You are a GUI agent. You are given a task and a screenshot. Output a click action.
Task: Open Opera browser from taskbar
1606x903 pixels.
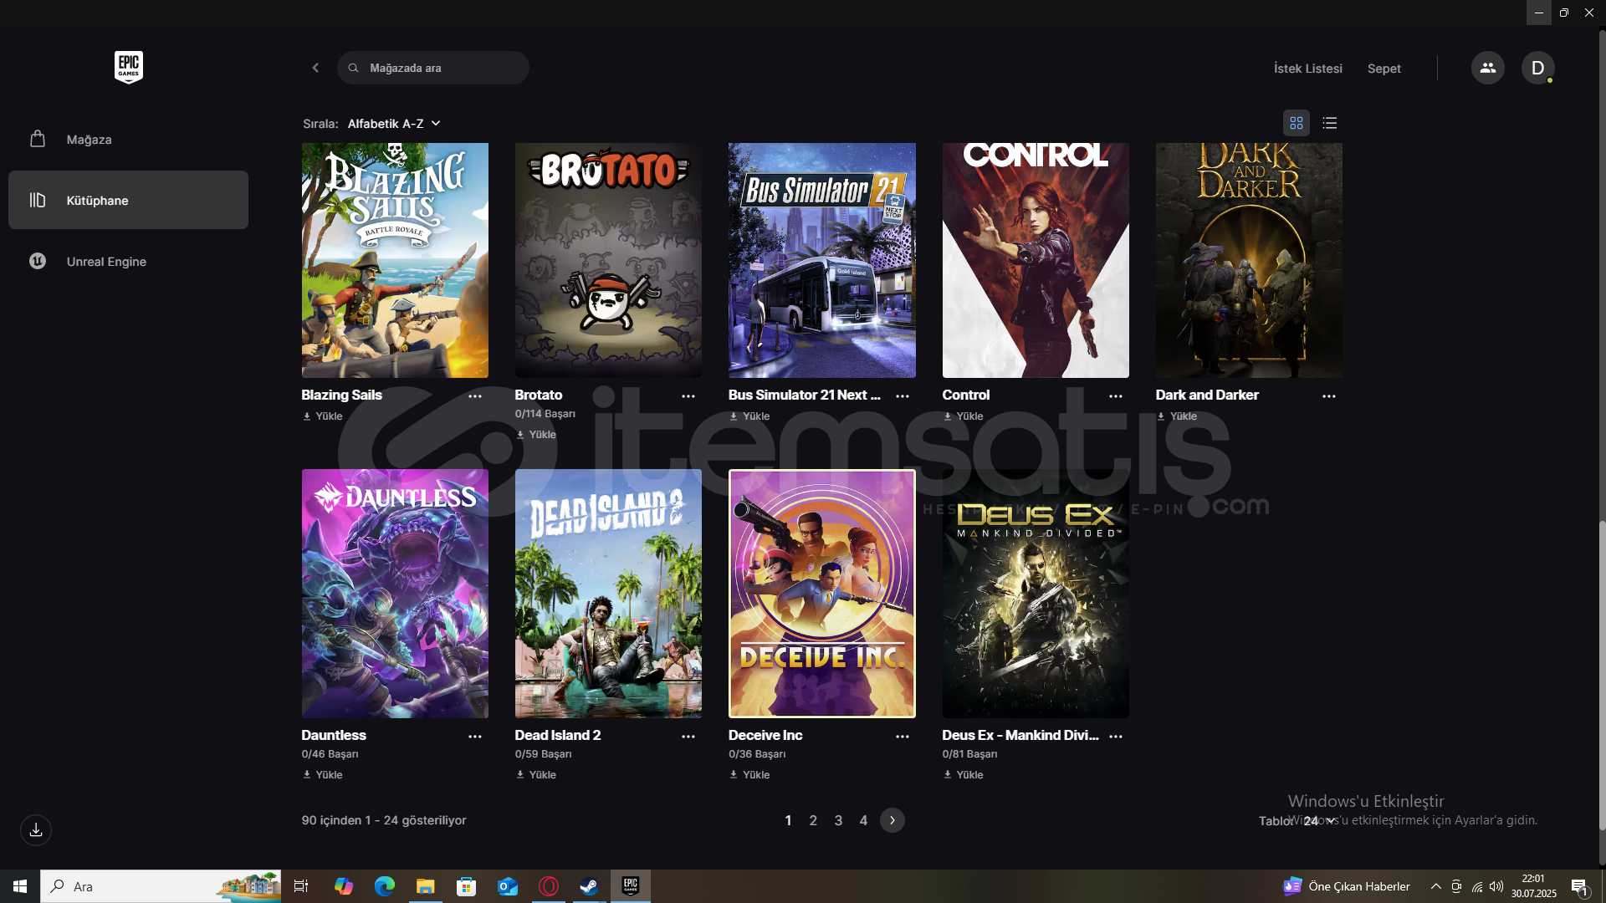coord(549,886)
